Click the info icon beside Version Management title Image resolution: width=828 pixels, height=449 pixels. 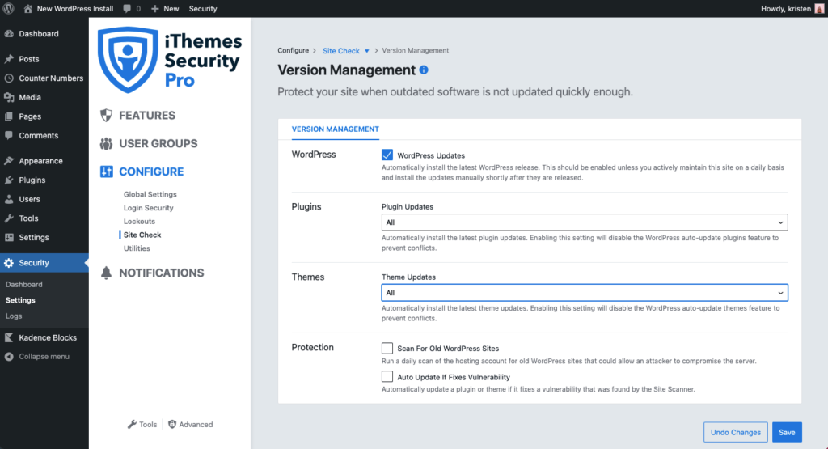click(x=424, y=70)
